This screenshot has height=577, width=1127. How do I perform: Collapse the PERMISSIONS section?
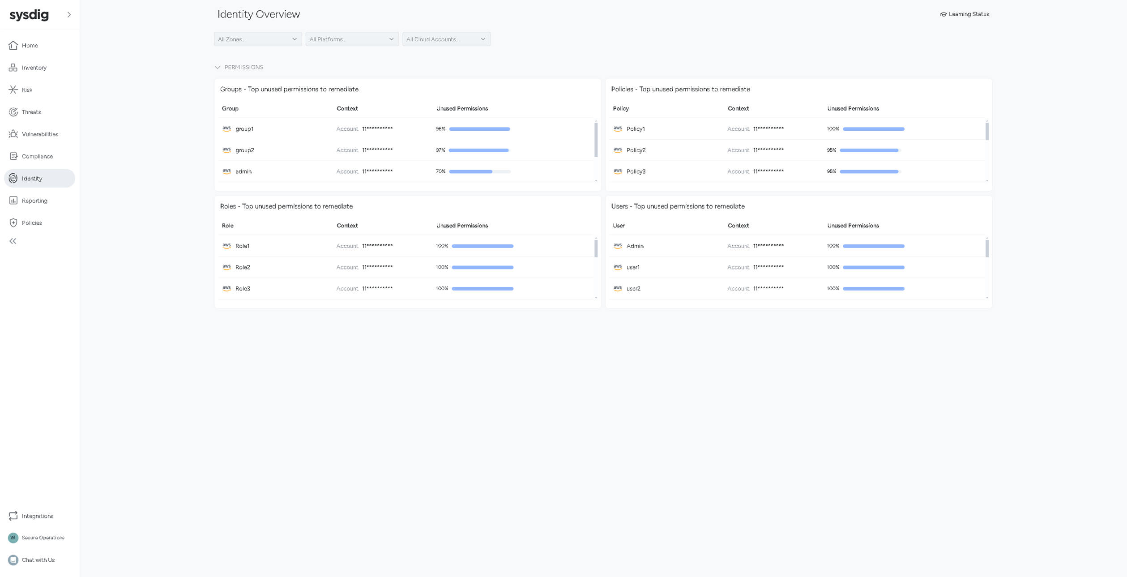pos(218,67)
